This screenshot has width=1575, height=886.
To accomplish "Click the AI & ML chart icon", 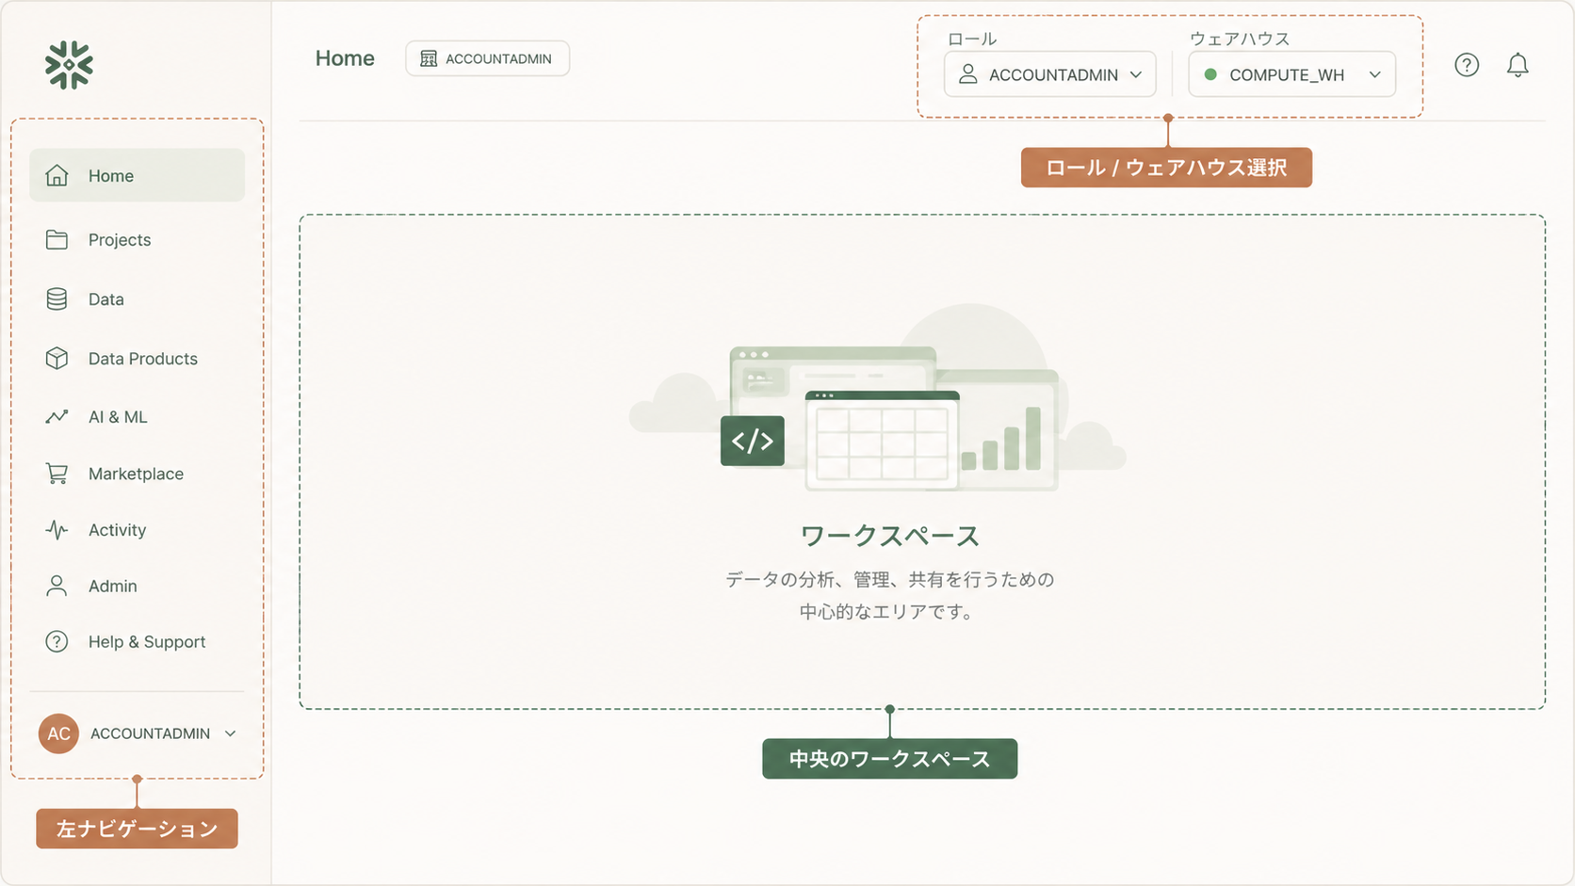I will click(57, 417).
